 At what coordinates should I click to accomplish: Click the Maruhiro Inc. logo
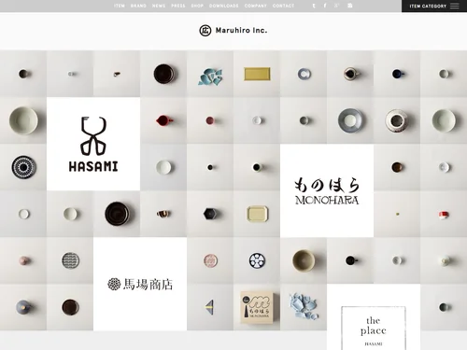point(233,31)
